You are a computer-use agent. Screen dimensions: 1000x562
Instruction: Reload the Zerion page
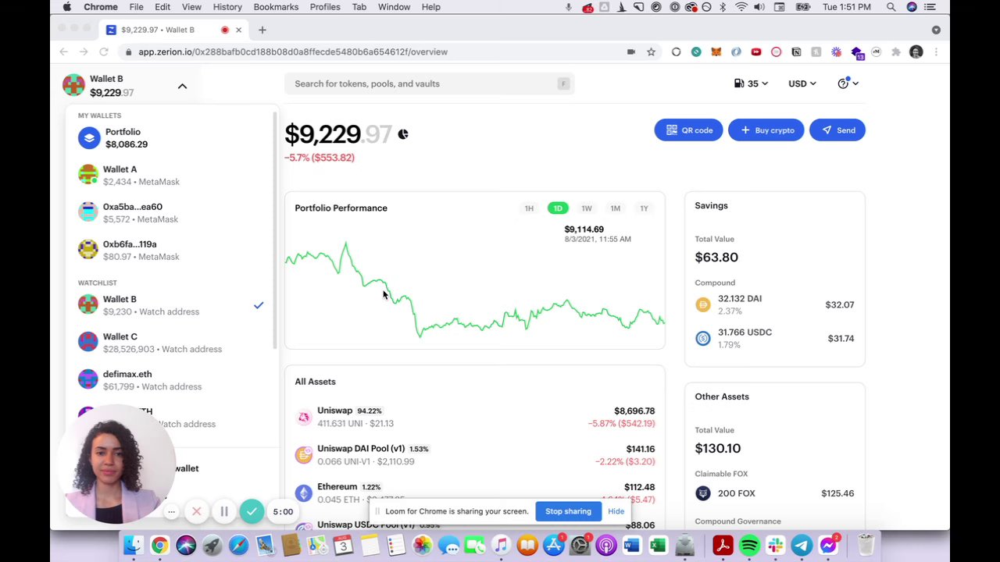103,52
